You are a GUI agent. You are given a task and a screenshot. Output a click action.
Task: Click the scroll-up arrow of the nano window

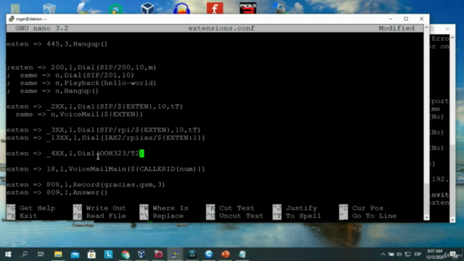426,28
